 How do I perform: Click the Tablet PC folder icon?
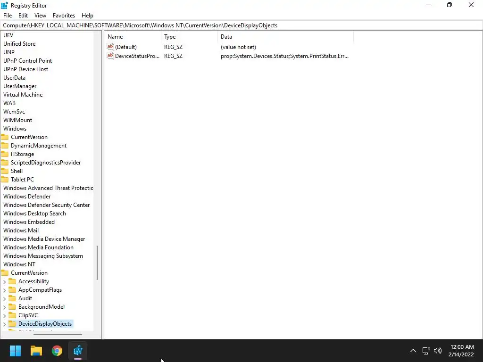point(5,179)
